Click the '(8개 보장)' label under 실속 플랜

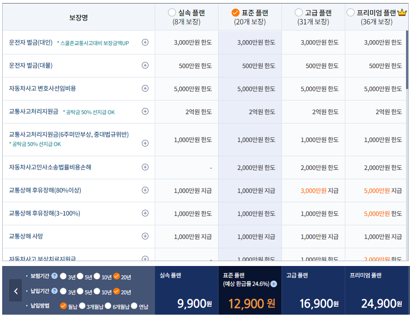tap(187, 22)
